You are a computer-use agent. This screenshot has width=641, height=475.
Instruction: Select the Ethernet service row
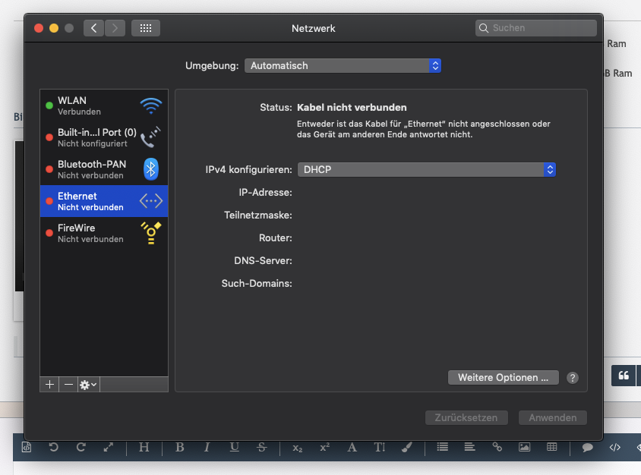(x=104, y=201)
